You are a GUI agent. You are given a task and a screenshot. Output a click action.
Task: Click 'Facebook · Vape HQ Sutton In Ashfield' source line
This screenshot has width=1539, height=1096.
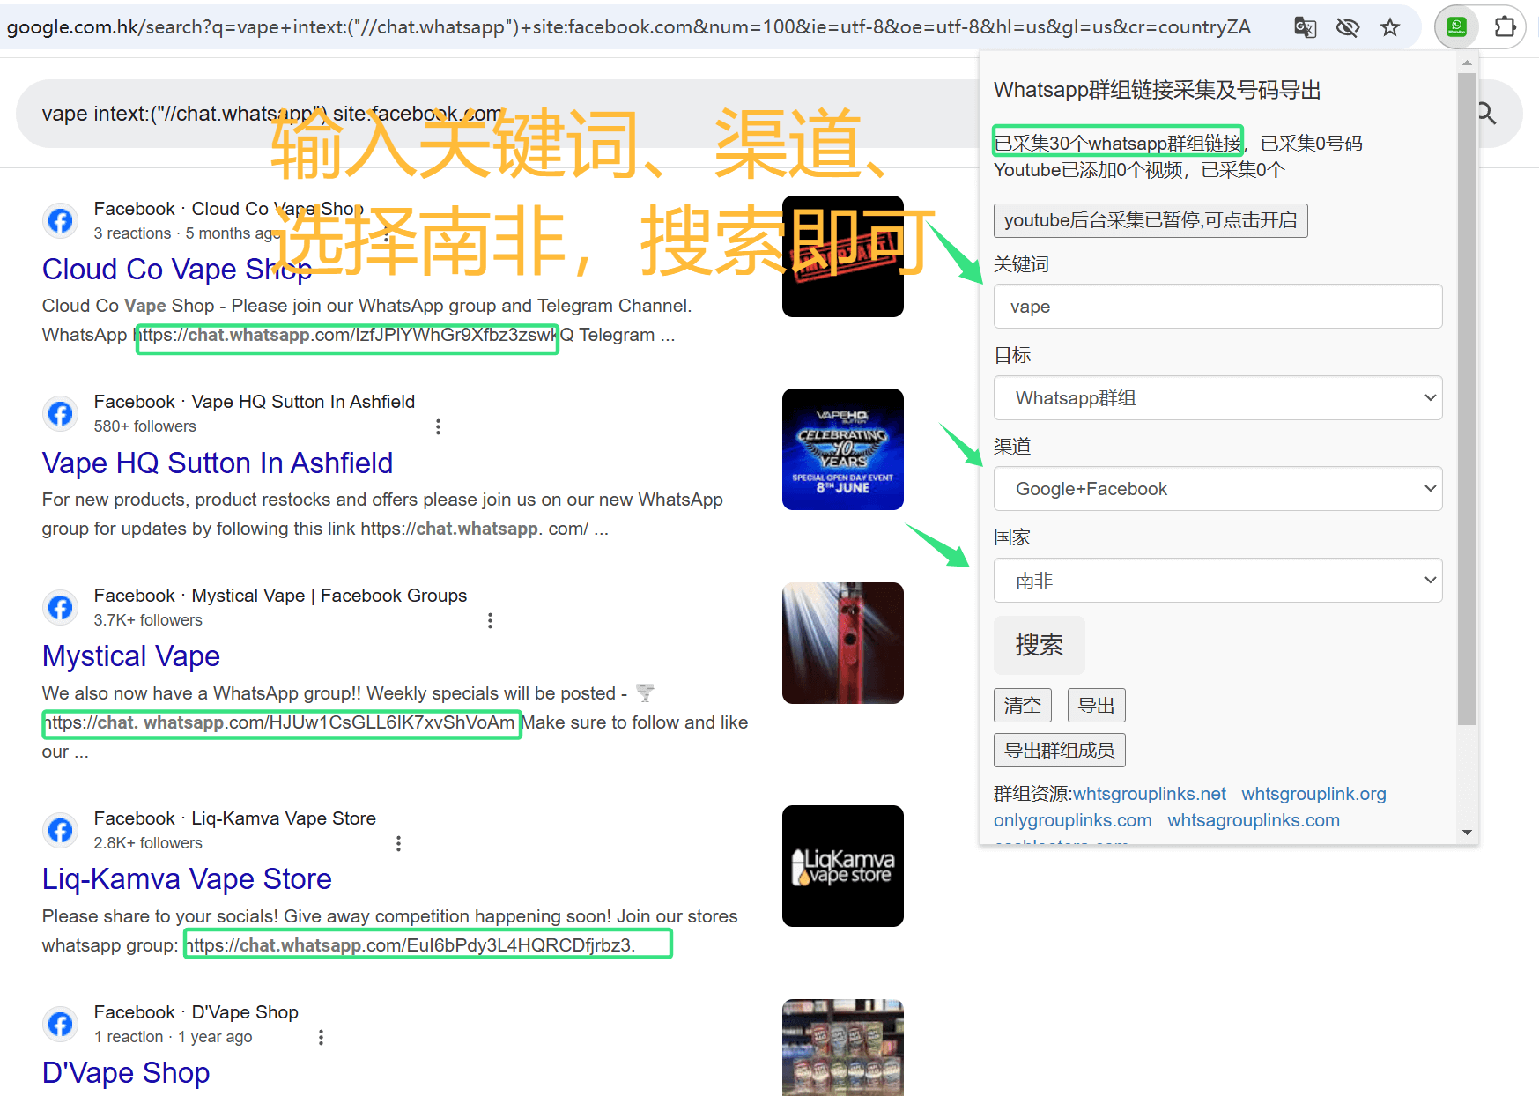255,402
